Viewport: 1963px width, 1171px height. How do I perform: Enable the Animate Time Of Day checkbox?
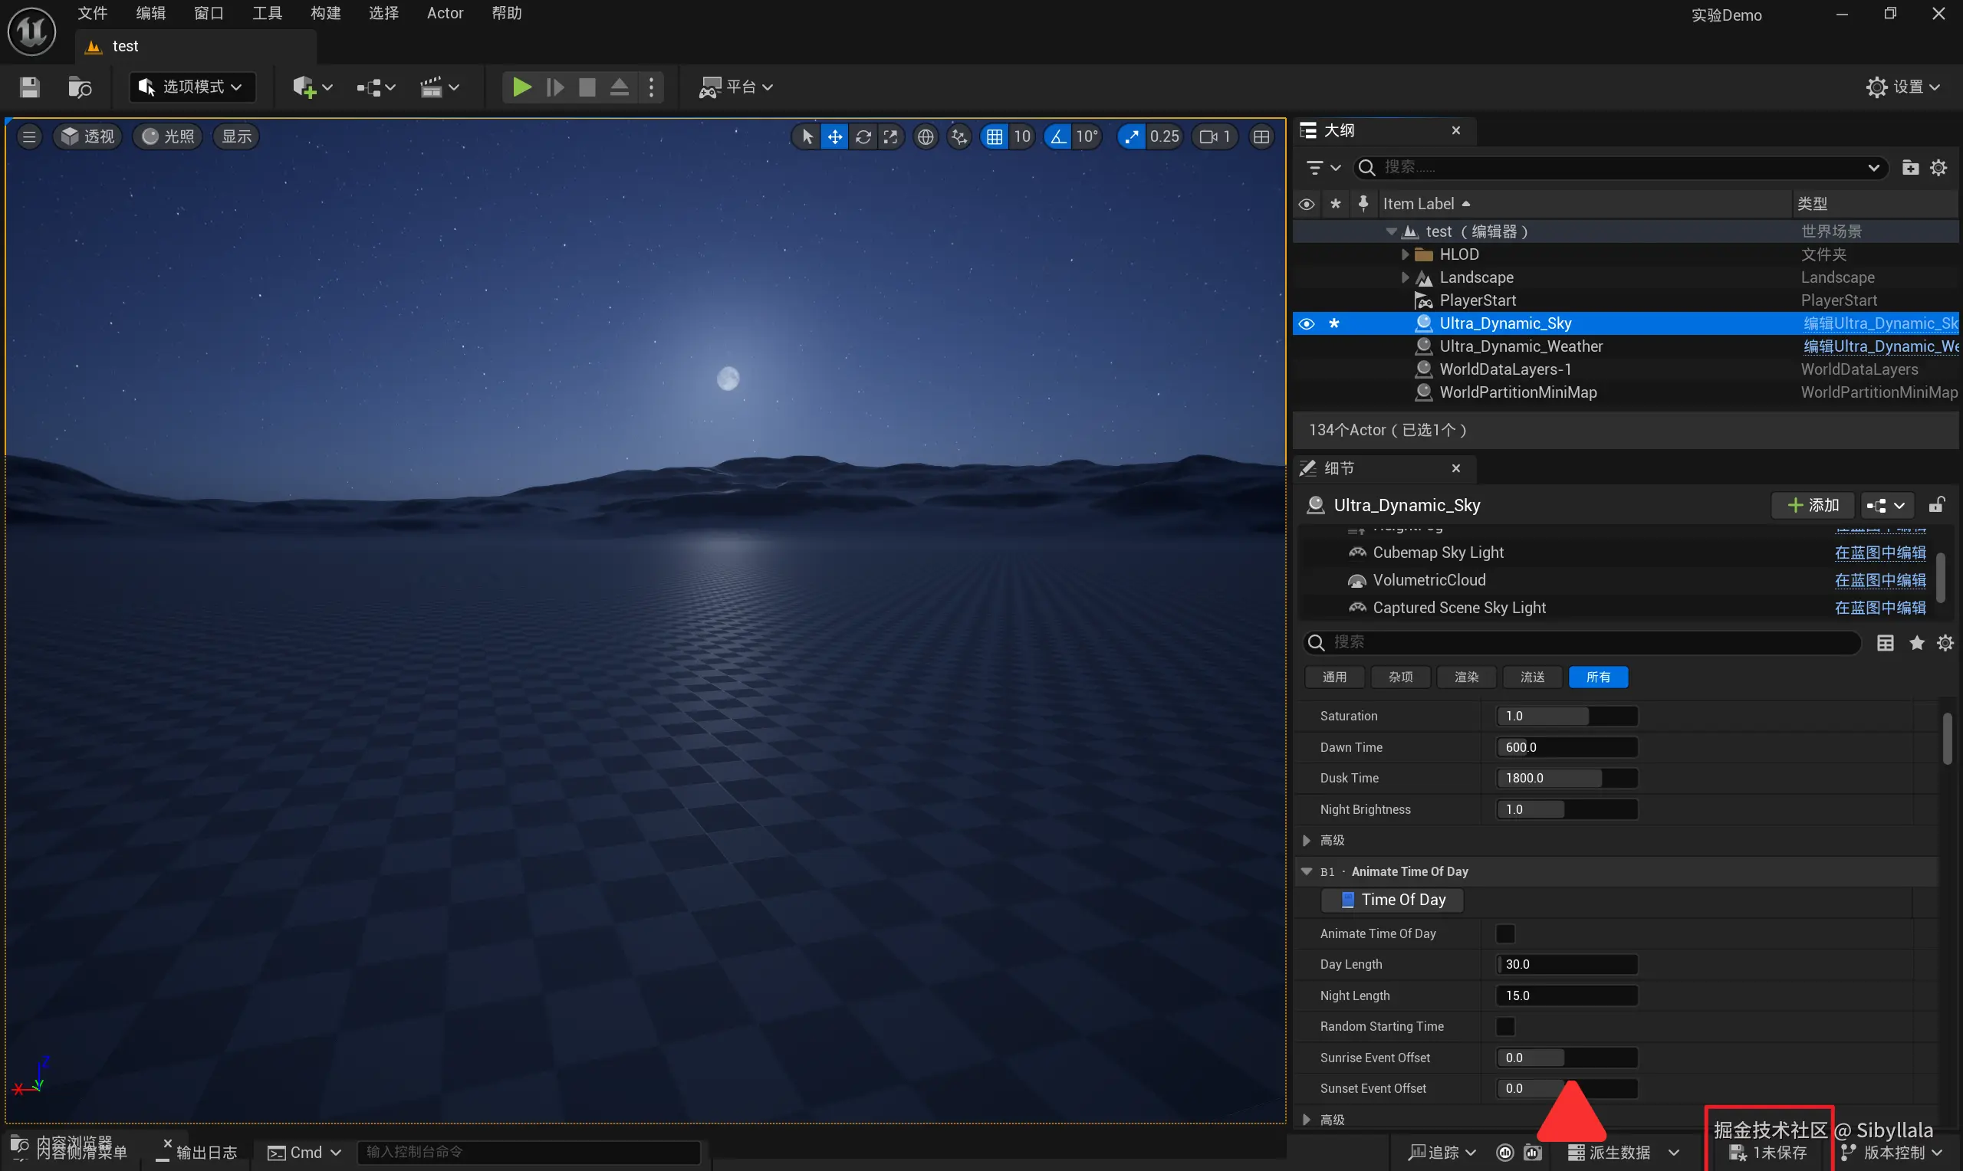pyautogui.click(x=1505, y=933)
